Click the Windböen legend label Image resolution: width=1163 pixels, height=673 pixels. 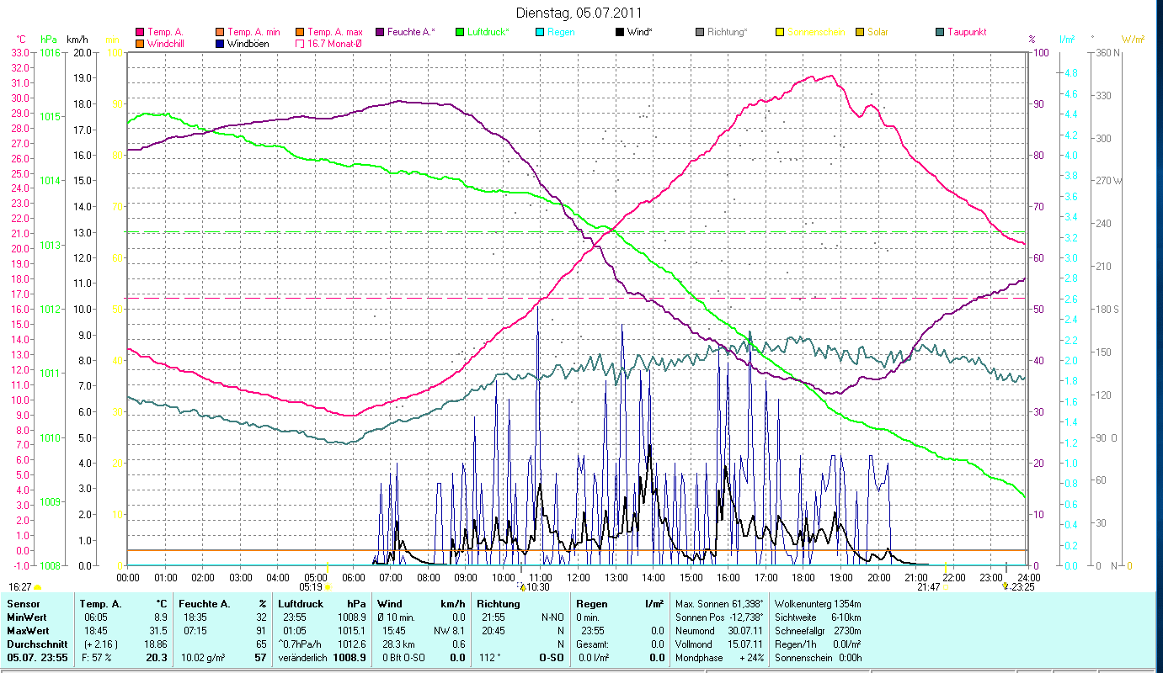click(x=248, y=44)
